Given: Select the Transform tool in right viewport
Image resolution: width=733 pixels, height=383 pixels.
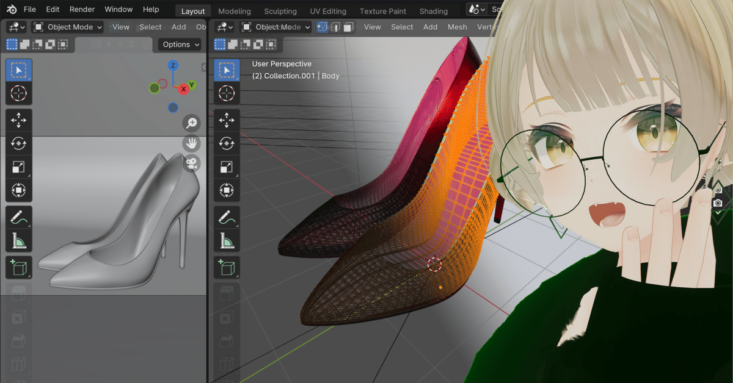Looking at the screenshot, I should 227,190.
